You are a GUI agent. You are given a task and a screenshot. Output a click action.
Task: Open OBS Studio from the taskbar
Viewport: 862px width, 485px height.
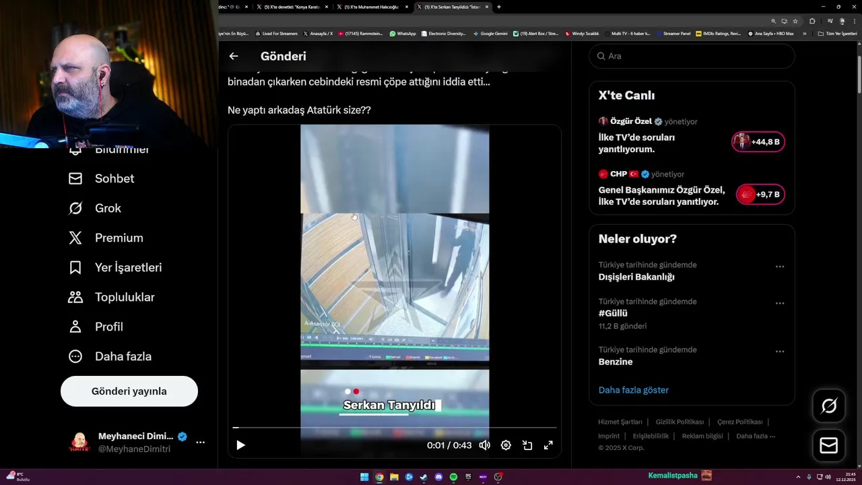tap(498, 477)
